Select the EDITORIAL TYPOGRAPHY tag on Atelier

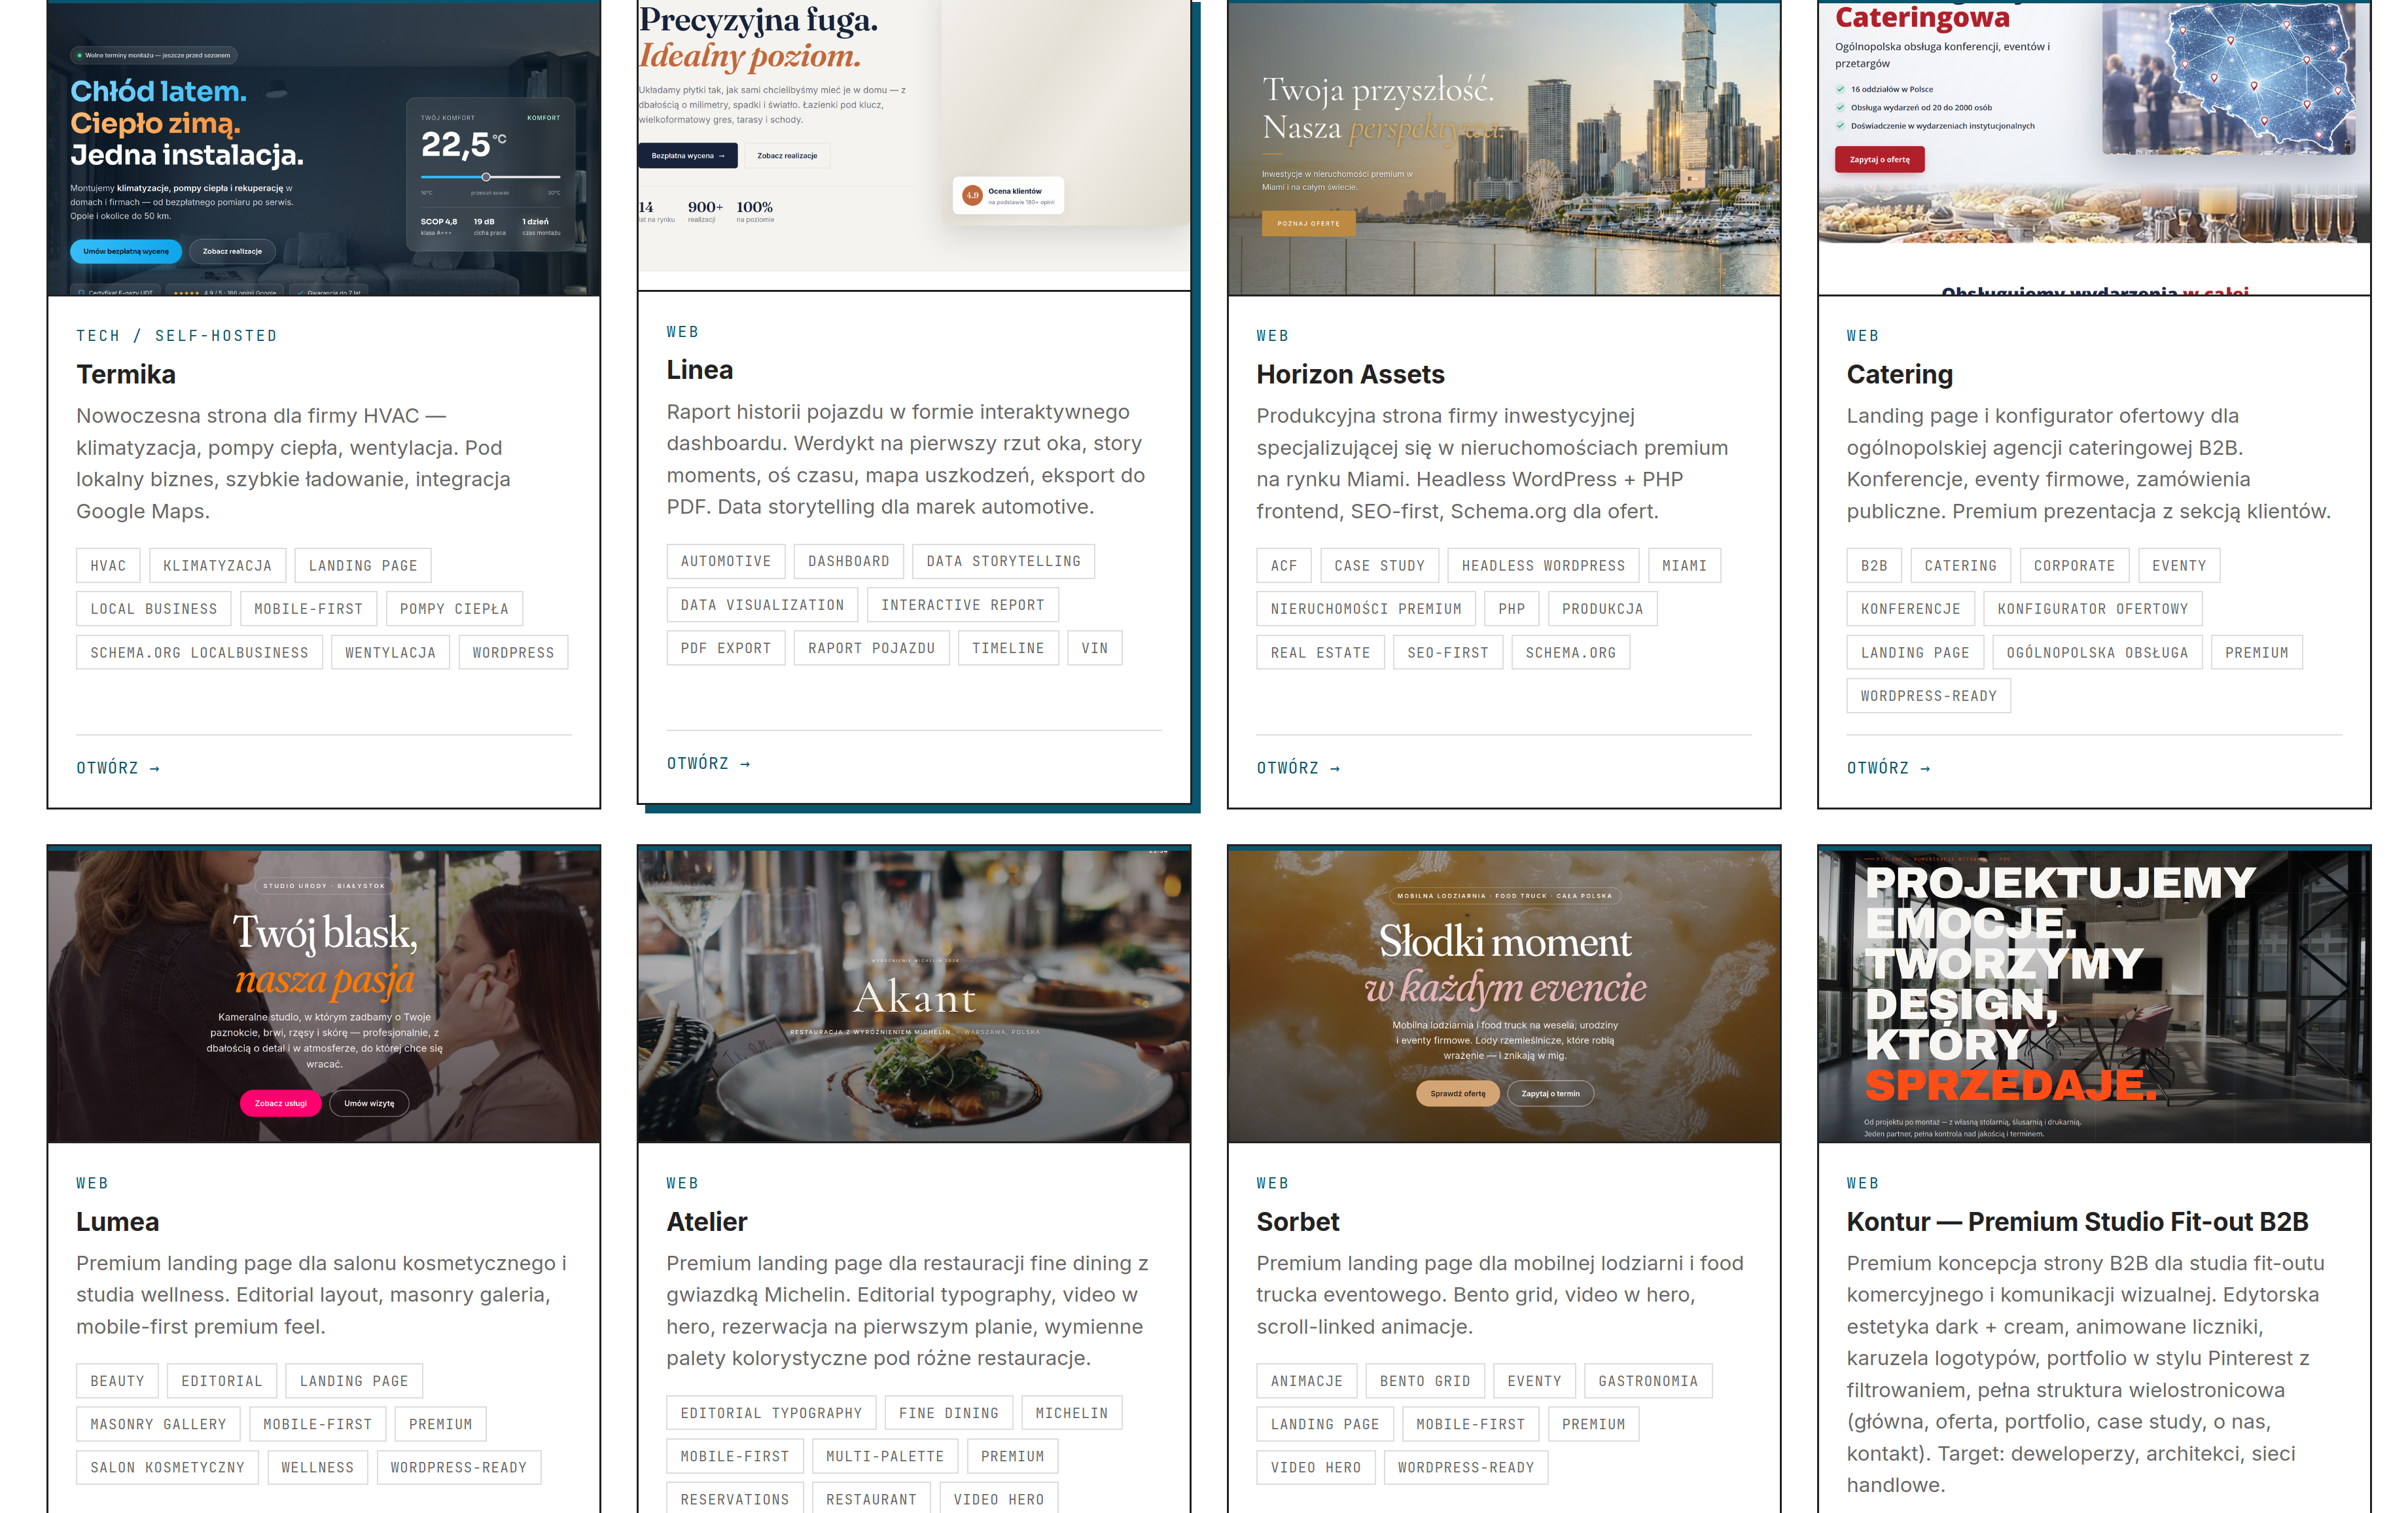[771, 1413]
